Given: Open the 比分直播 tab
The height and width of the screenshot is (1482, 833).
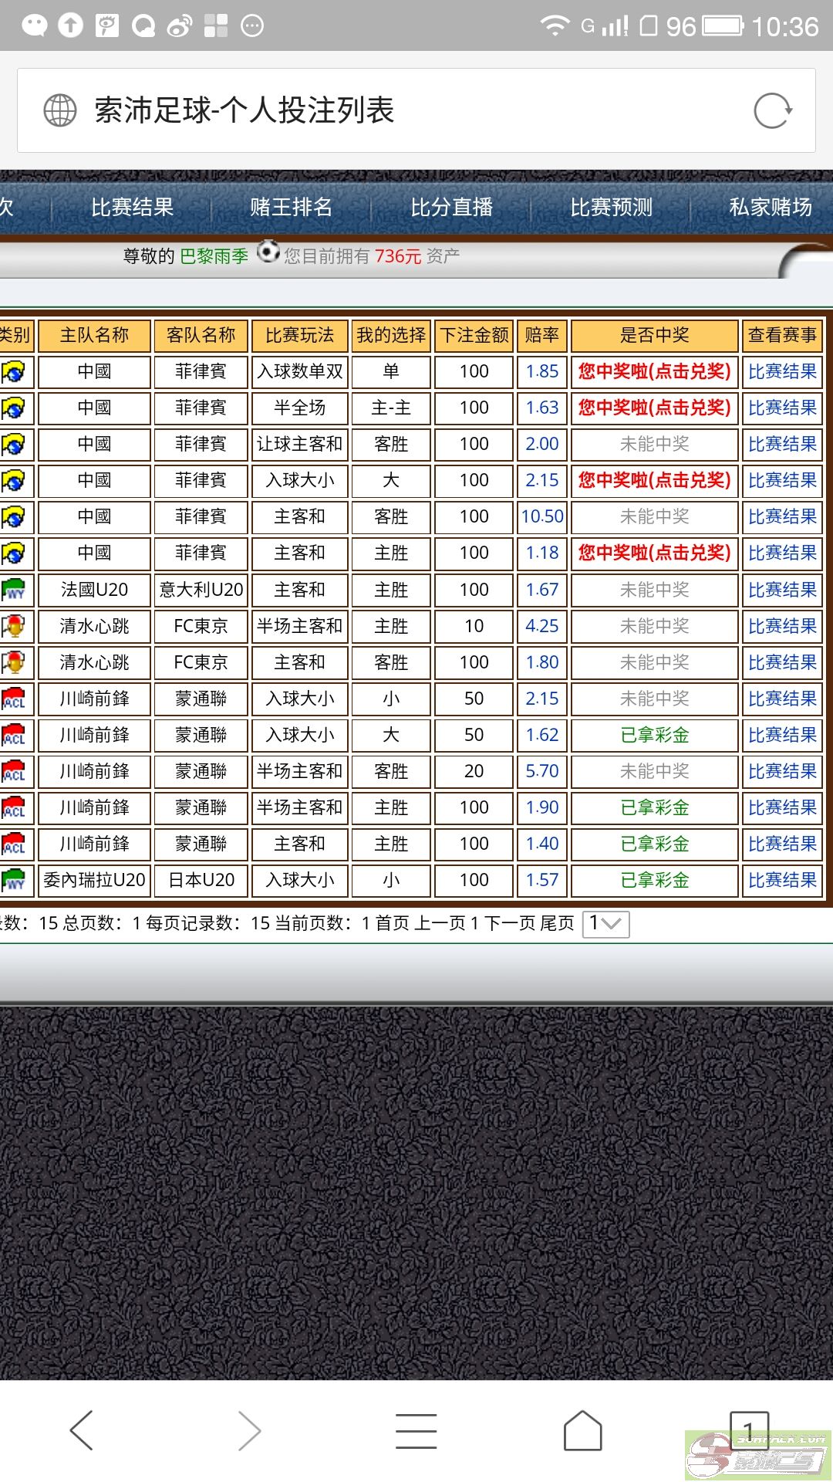Looking at the screenshot, I should pos(451,208).
